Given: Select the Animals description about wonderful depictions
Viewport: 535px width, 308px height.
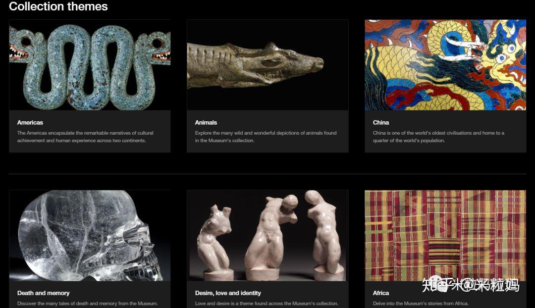Looking at the screenshot, I should click(x=266, y=137).
